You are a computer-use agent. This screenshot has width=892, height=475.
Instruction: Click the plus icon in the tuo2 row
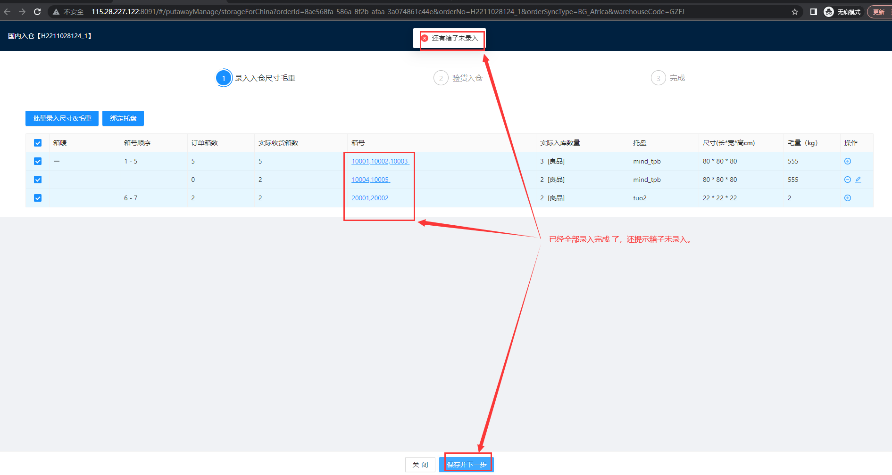tap(847, 198)
